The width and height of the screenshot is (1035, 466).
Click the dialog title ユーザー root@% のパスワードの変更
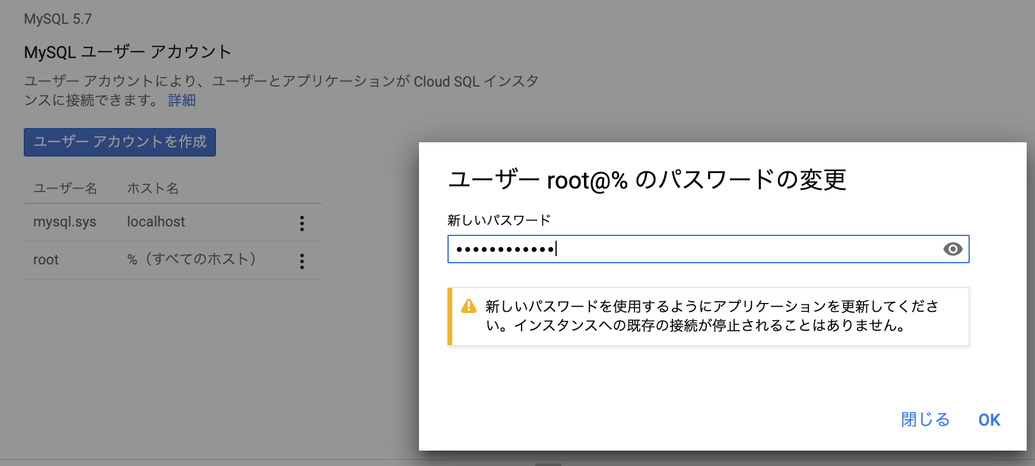pos(647,180)
